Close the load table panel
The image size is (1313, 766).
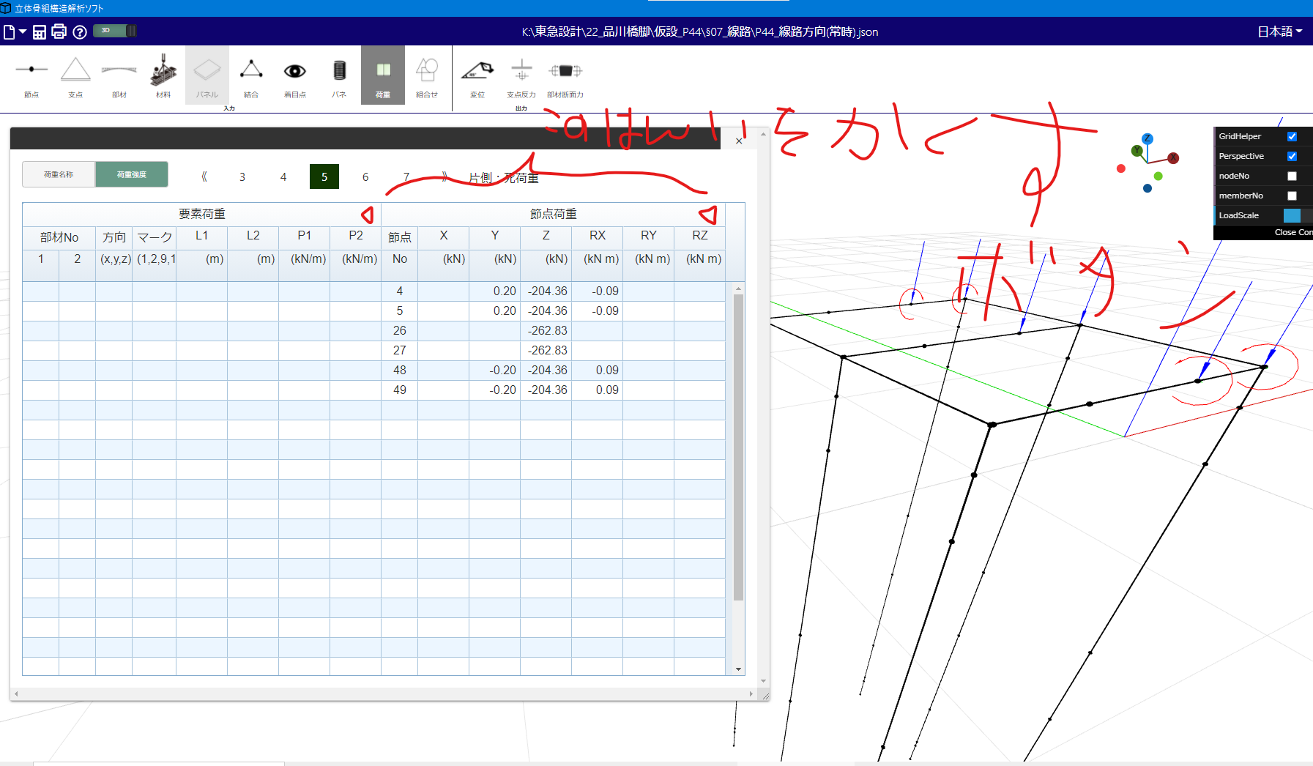coord(739,141)
